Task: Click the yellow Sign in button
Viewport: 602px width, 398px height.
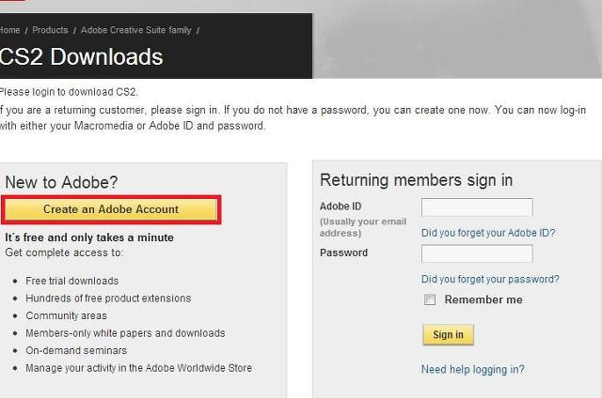Action: 448,334
